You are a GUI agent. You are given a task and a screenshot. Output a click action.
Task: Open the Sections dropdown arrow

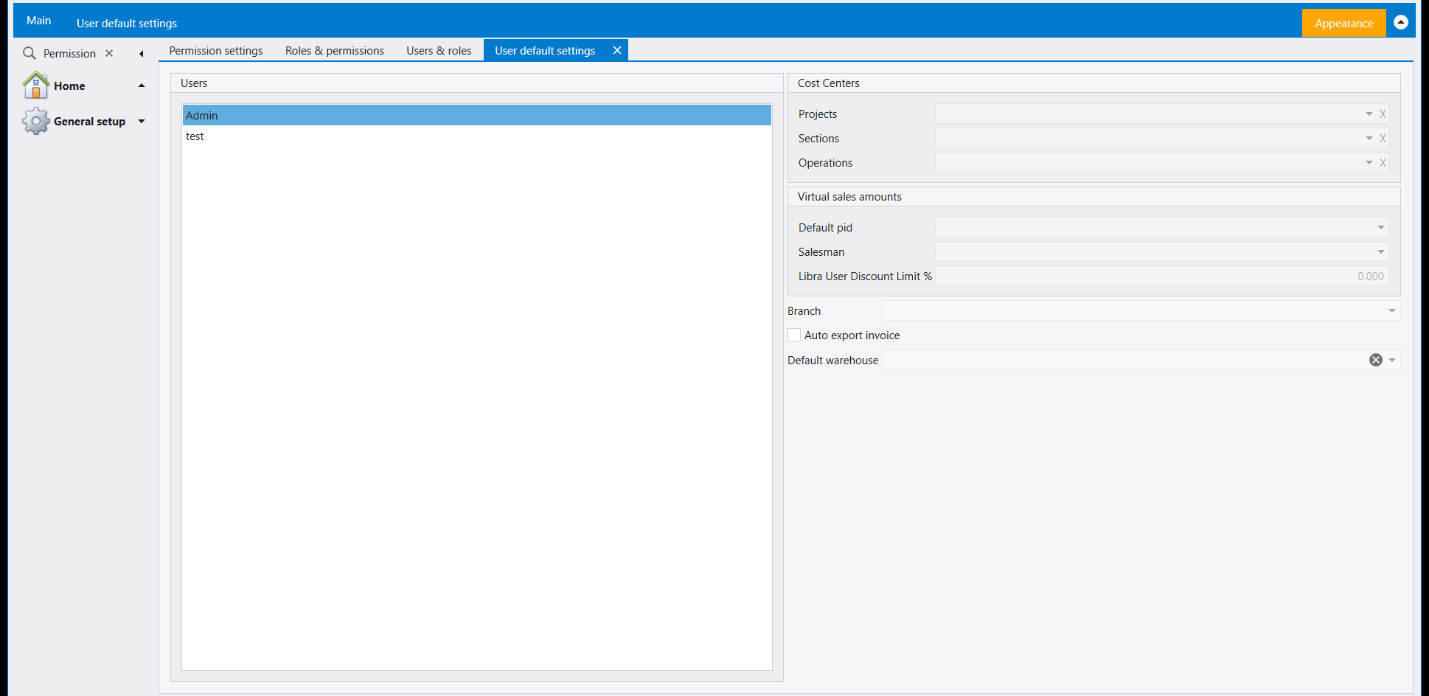point(1369,139)
